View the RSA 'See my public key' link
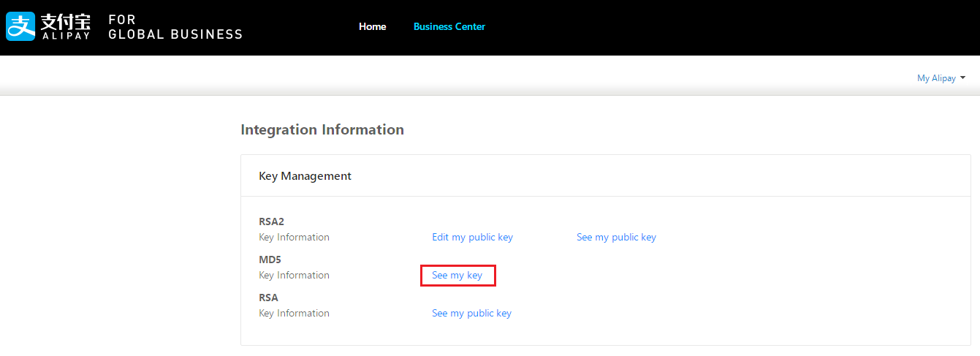Screen dimensions: 980x356 pos(471,313)
